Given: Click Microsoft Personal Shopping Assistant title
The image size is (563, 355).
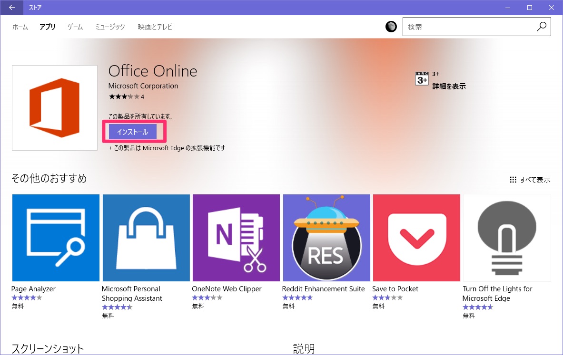Looking at the screenshot, I should tap(132, 293).
